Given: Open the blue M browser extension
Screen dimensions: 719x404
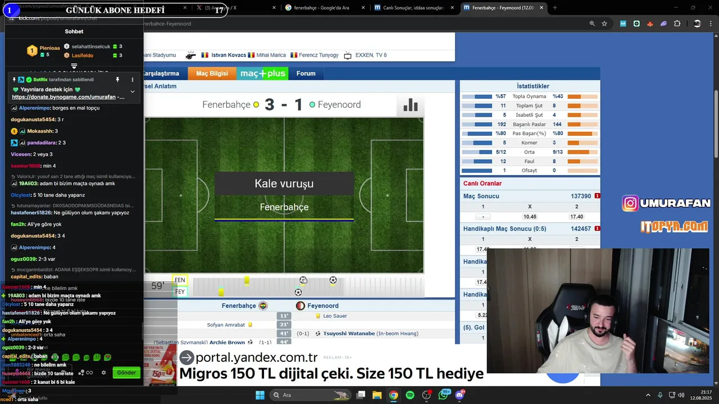Looking at the screenshot, I should pyautogui.click(x=623, y=24).
